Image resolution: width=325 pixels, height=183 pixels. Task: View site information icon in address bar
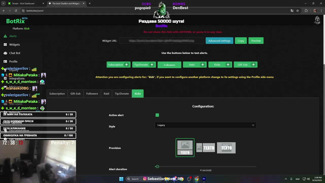(23, 11)
